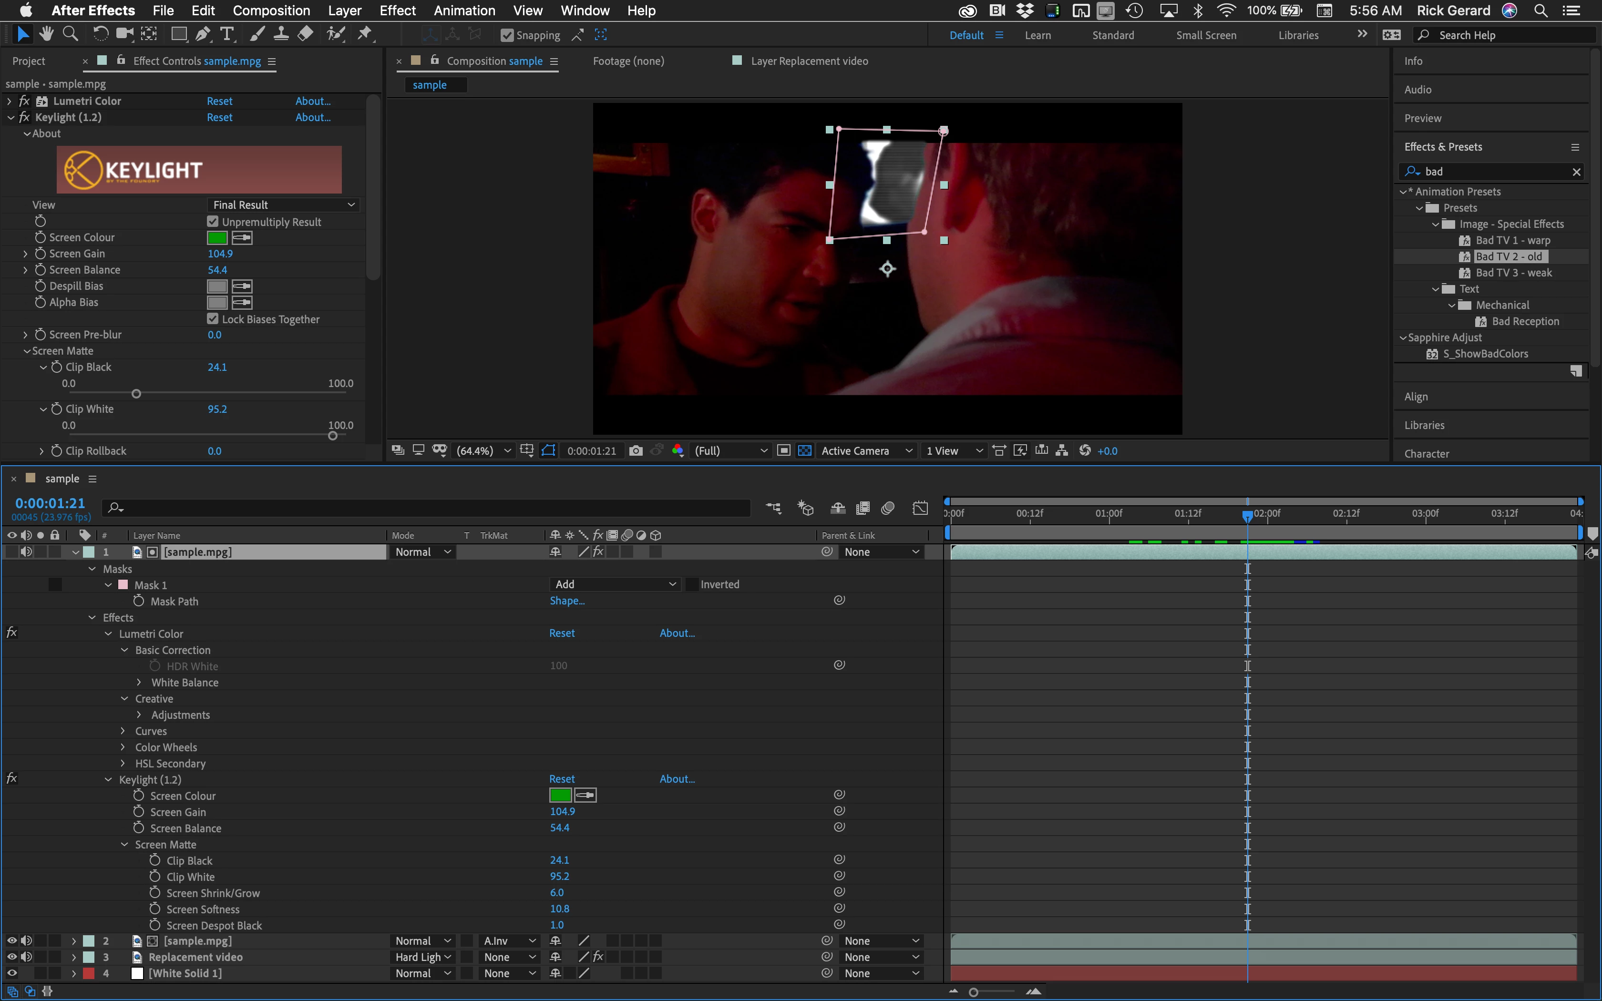This screenshot has height=1001, width=1602.
Task: Toggle the transparency grid in viewer
Action: (804, 451)
